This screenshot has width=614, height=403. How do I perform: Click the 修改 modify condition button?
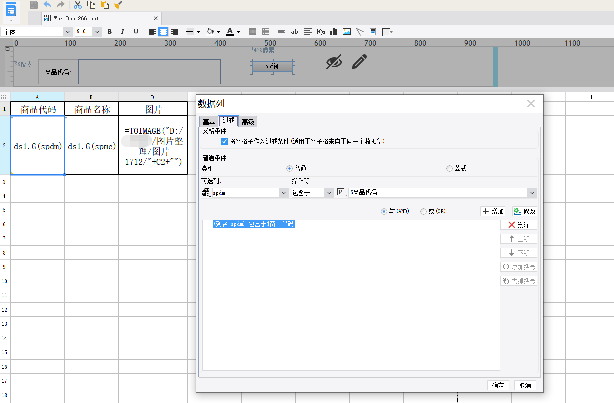click(525, 211)
